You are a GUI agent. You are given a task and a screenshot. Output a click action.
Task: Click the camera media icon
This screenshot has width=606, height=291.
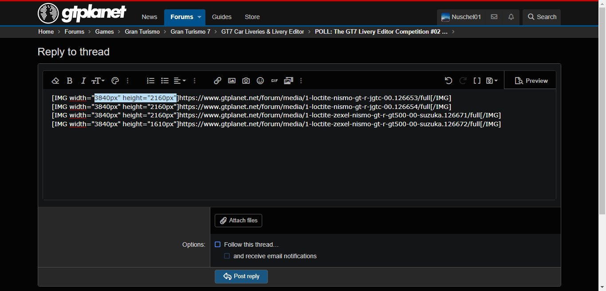pyautogui.click(x=246, y=81)
